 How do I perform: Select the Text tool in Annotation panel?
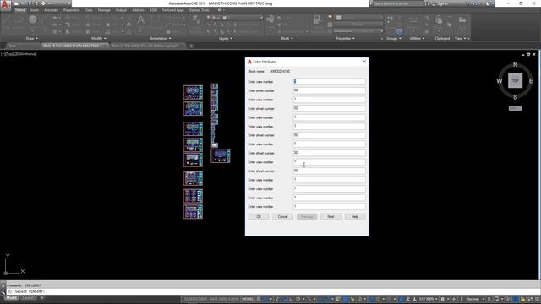(x=141, y=20)
